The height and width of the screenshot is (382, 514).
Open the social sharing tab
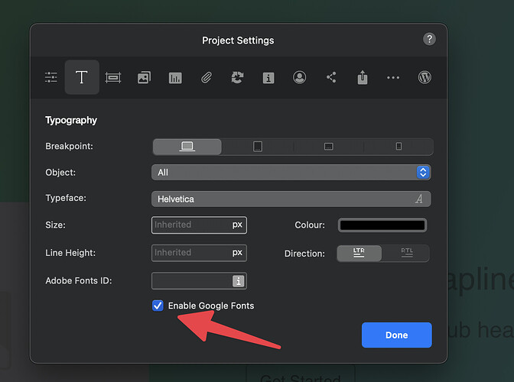pos(331,77)
